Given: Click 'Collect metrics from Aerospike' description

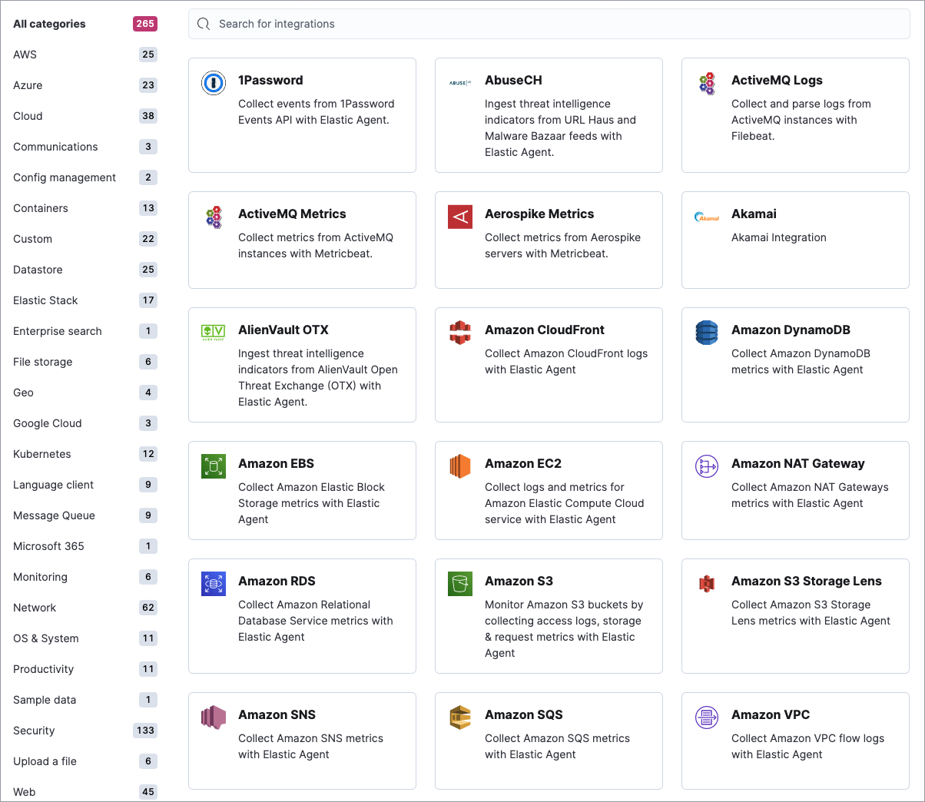Looking at the screenshot, I should pos(562,245).
